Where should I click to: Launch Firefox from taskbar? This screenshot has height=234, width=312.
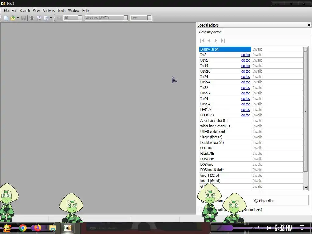click(37, 228)
